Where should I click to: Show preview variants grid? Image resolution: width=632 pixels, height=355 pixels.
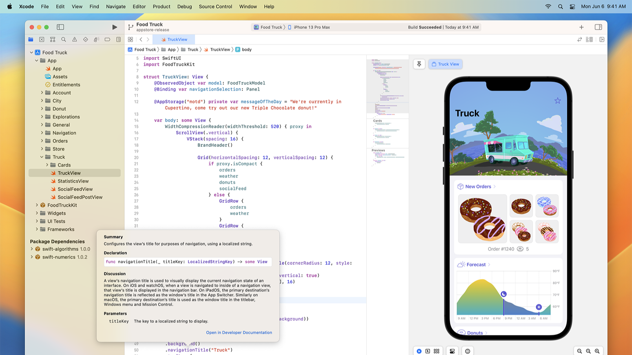click(x=437, y=351)
